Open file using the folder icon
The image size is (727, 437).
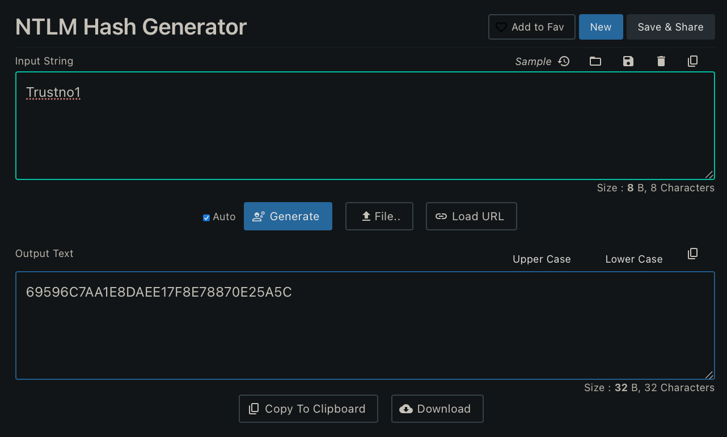pos(595,61)
